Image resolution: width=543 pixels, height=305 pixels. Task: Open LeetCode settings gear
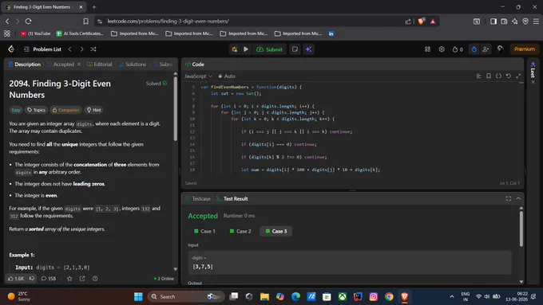pyautogui.click(x=442, y=49)
